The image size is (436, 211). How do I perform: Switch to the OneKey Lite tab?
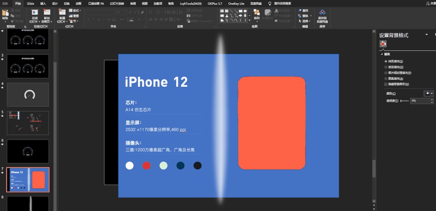click(x=236, y=4)
